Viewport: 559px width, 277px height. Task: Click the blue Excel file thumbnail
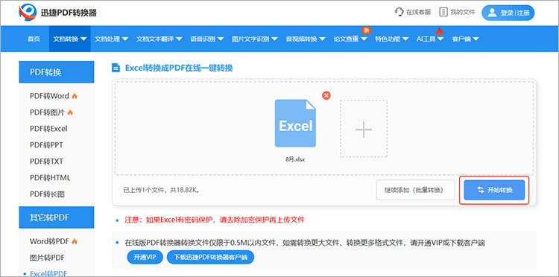coord(295,123)
